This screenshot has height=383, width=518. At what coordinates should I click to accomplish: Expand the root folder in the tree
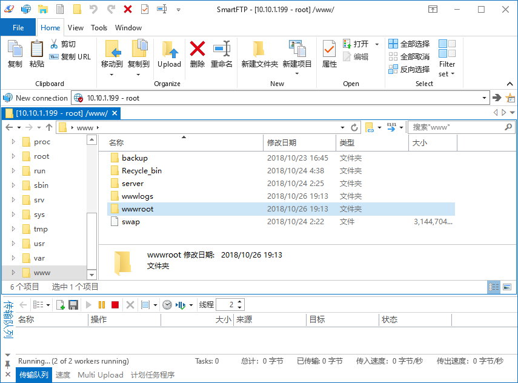pyautogui.click(x=13, y=156)
